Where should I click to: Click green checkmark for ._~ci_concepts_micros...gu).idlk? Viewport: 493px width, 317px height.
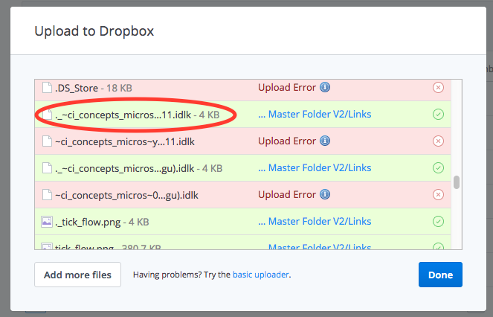(x=438, y=167)
